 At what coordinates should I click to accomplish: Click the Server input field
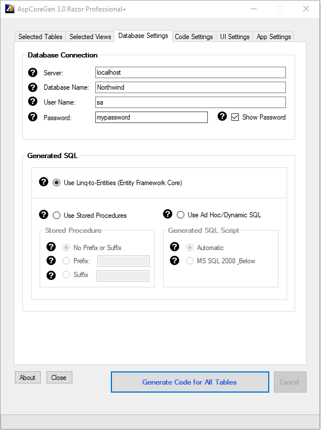coord(190,72)
